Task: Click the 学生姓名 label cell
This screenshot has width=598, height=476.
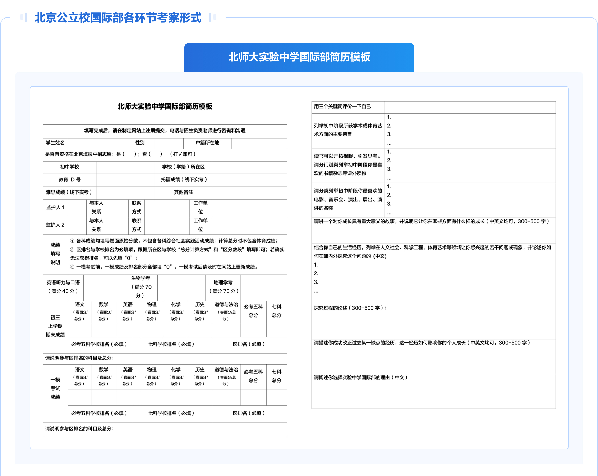Action: (55, 143)
